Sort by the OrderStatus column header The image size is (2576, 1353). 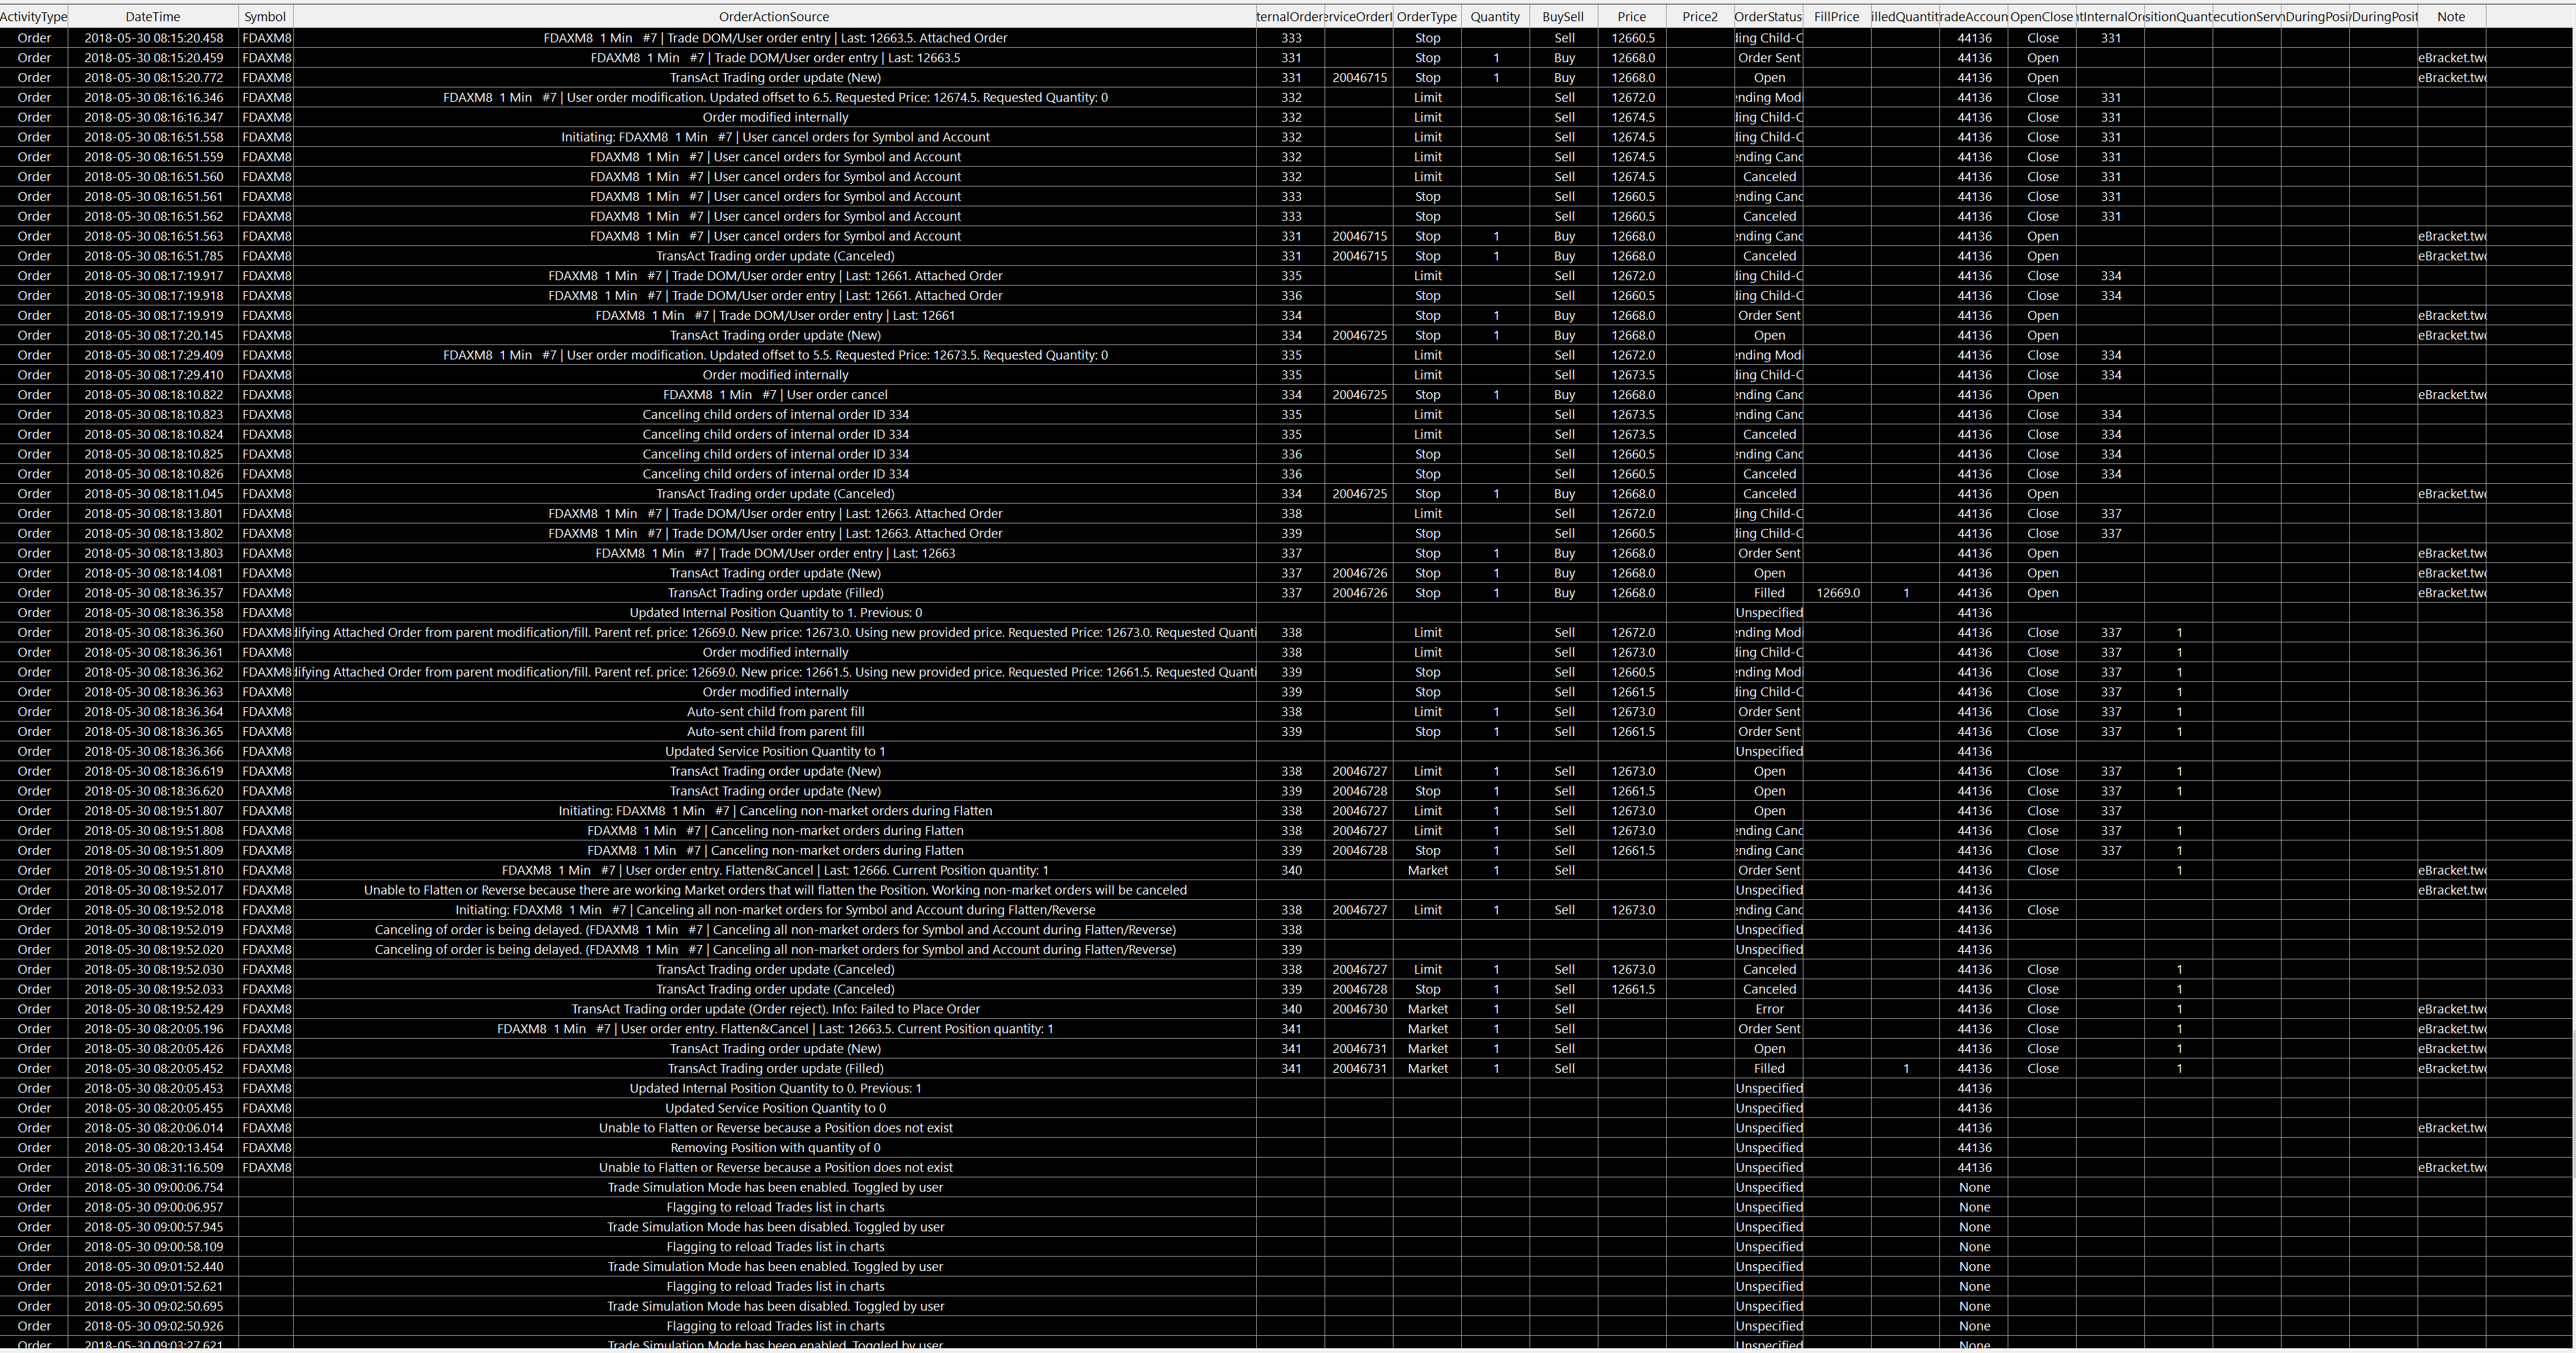click(1768, 17)
